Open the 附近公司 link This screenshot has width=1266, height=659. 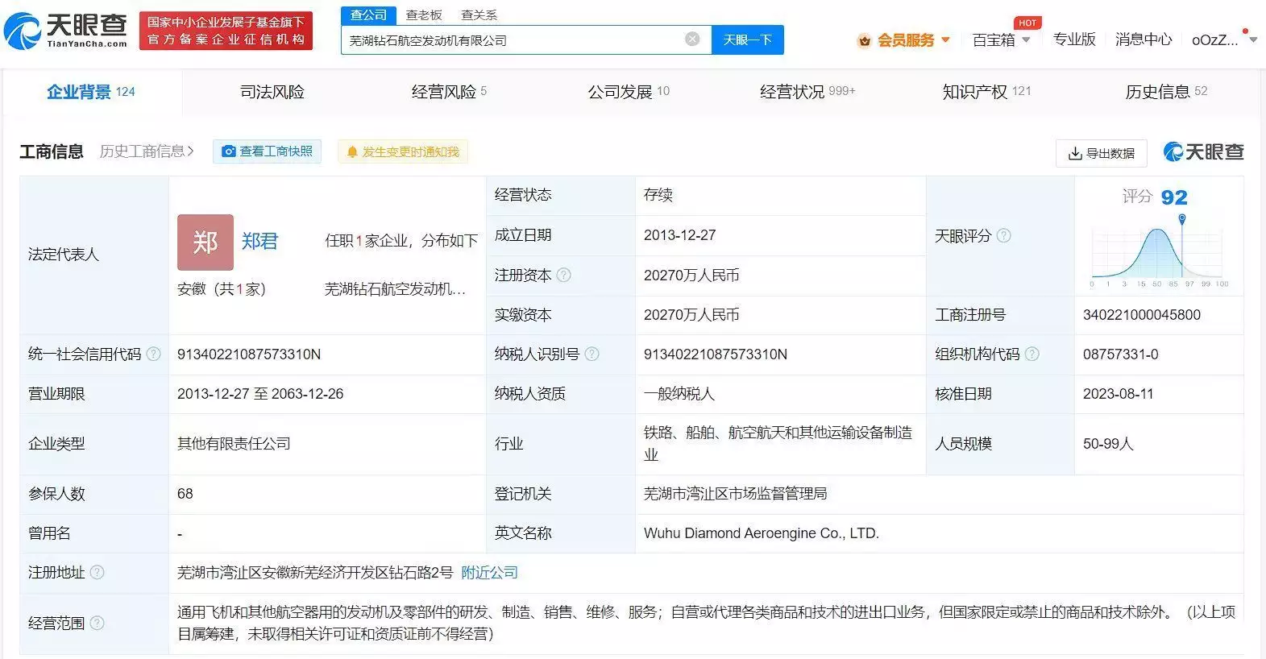pyautogui.click(x=489, y=573)
